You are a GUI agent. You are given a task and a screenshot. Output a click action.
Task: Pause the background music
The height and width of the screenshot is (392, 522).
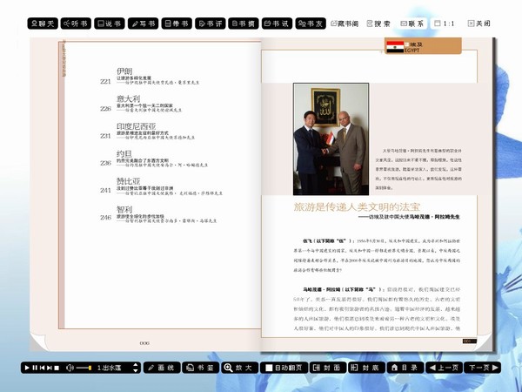(x=35, y=368)
